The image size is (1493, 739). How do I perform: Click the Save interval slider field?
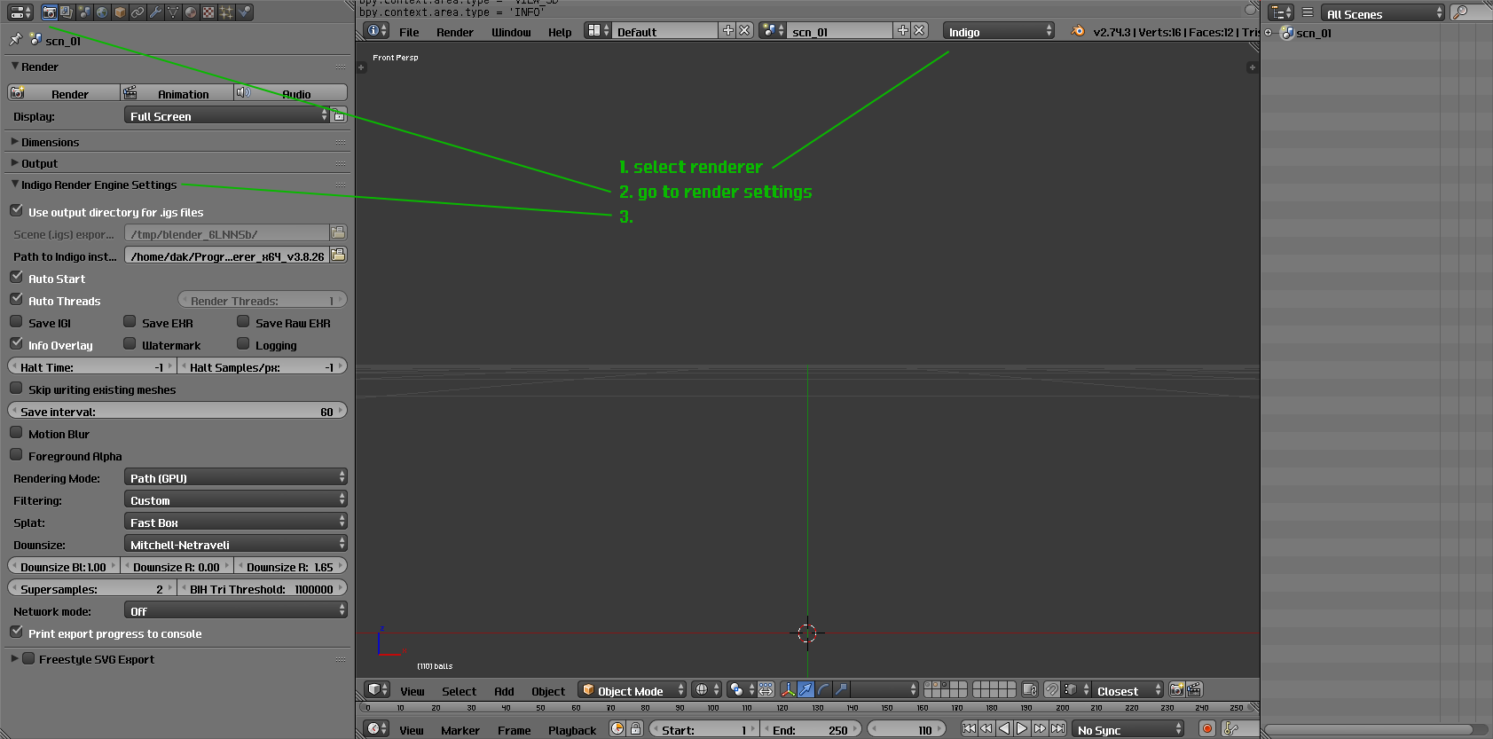[177, 412]
